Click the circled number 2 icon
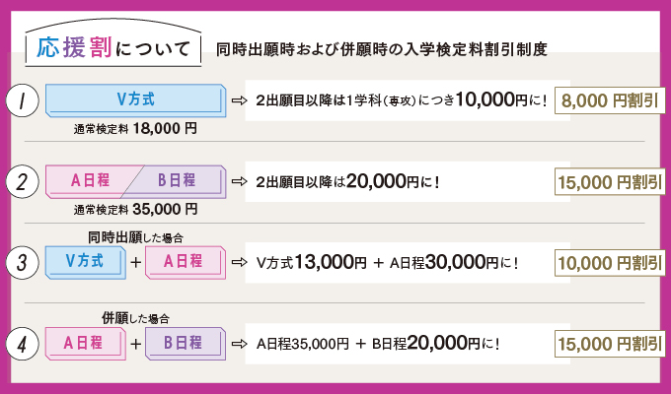This screenshot has height=394, width=671. [x=22, y=181]
